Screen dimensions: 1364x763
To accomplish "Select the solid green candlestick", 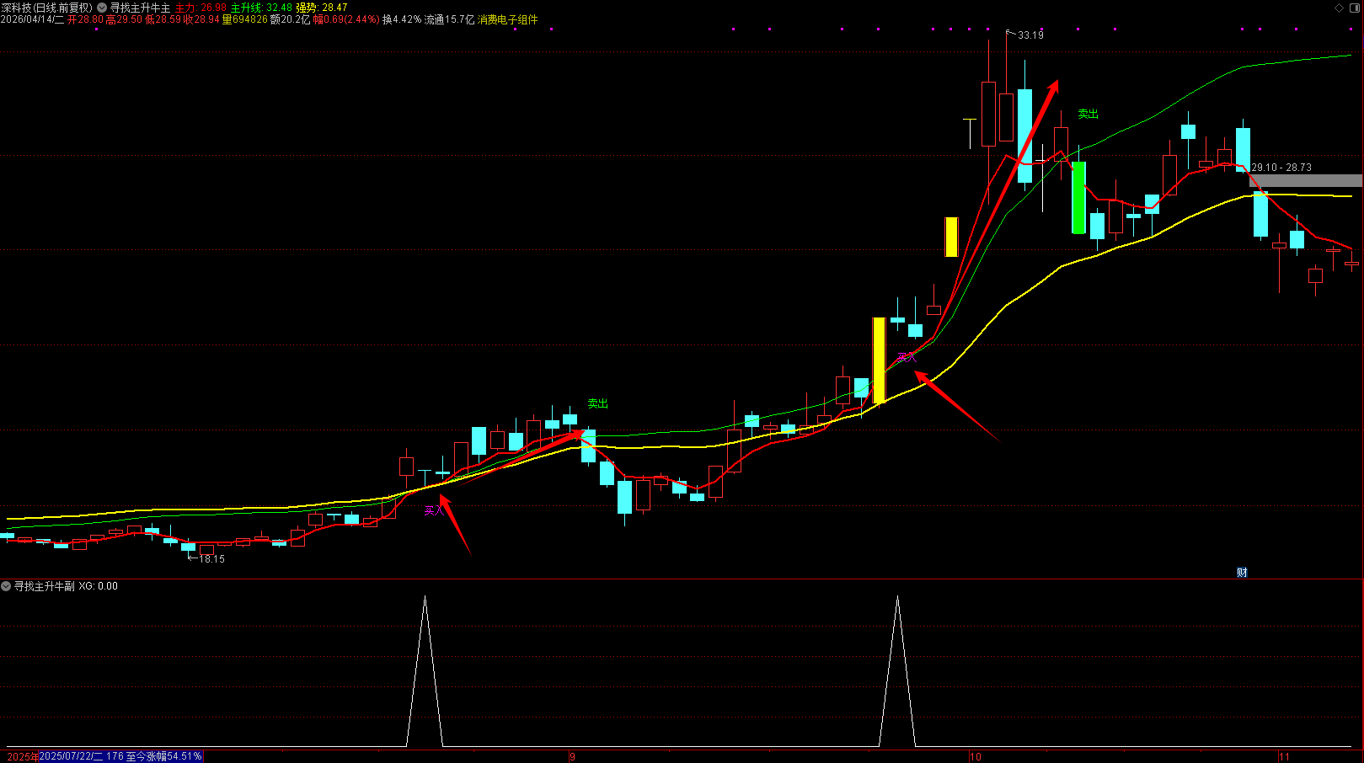I will click(x=1078, y=197).
